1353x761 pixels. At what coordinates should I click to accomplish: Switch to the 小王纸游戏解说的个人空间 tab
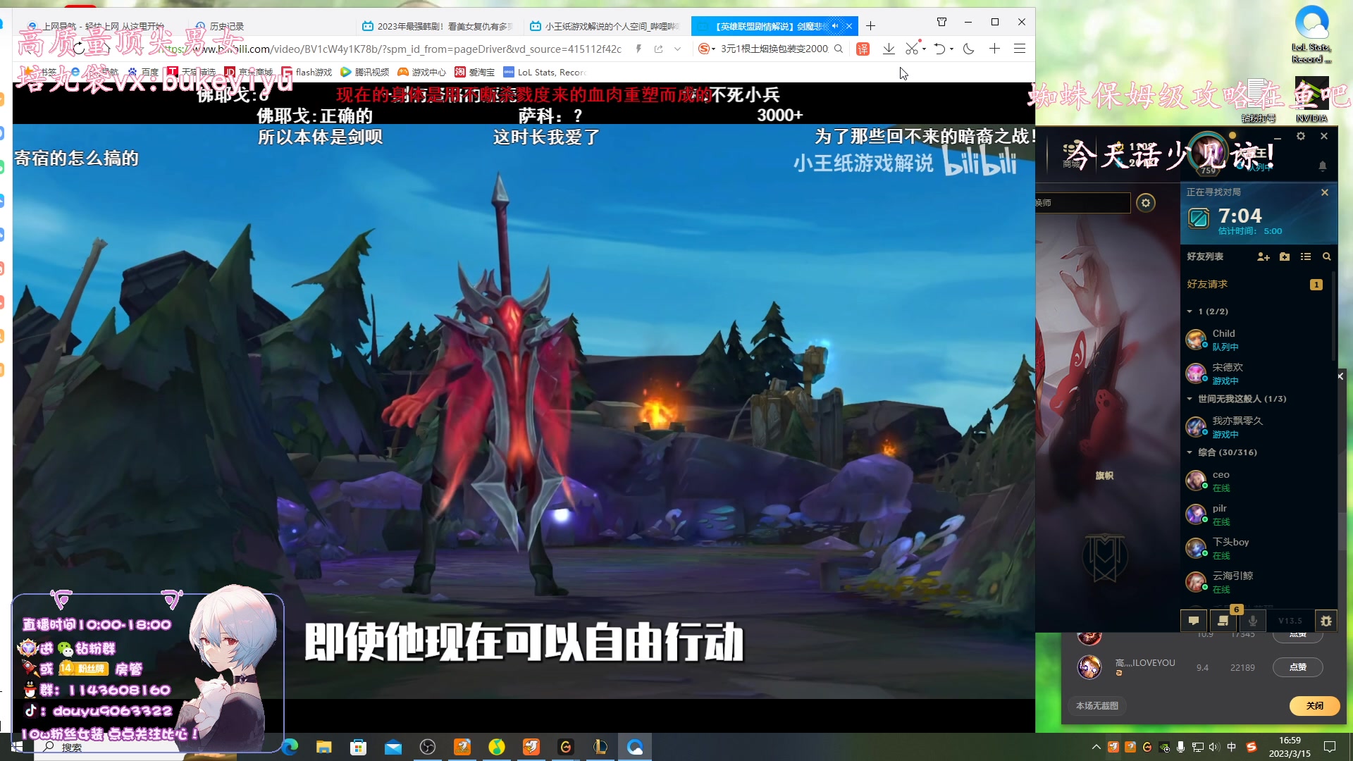[606, 26]
